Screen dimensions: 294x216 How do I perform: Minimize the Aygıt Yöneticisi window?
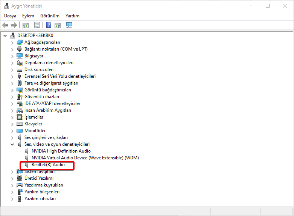click(251, 6)
